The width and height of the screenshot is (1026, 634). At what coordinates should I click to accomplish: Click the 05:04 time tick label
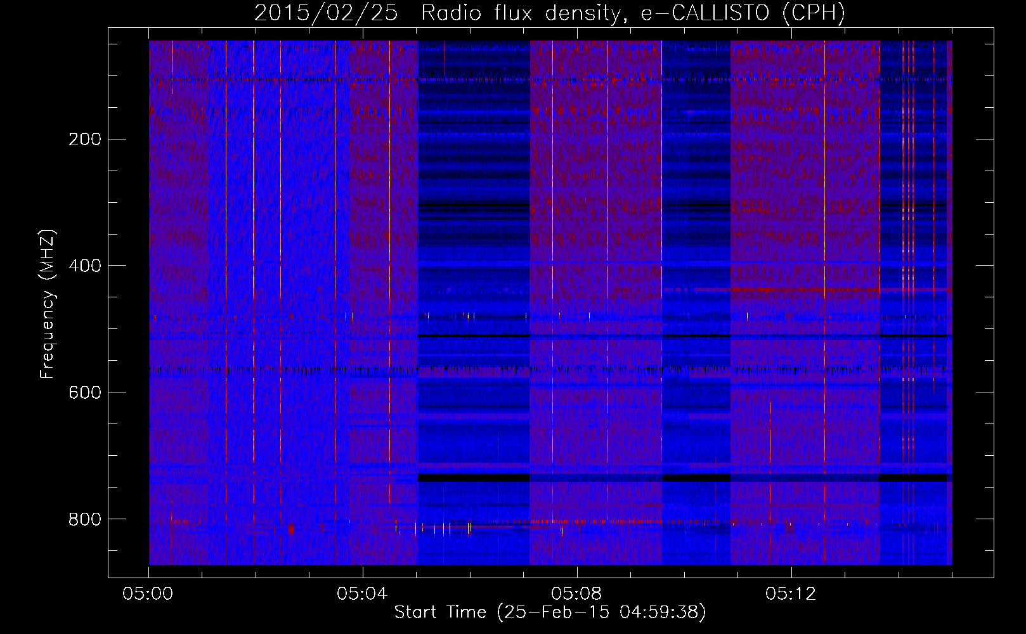click(362, 594)
